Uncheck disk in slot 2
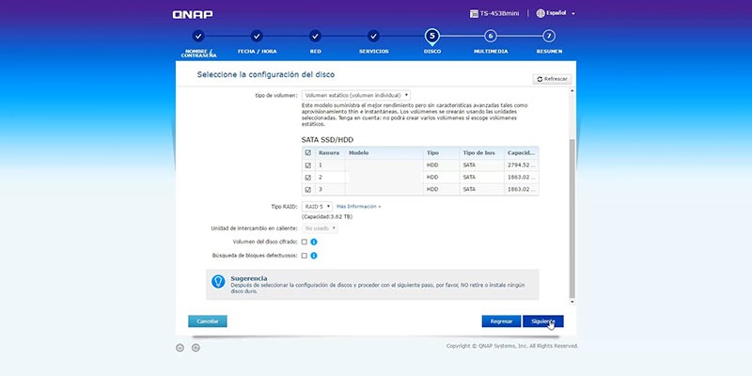The image size is (752, 376). click(x=308, y=178)
